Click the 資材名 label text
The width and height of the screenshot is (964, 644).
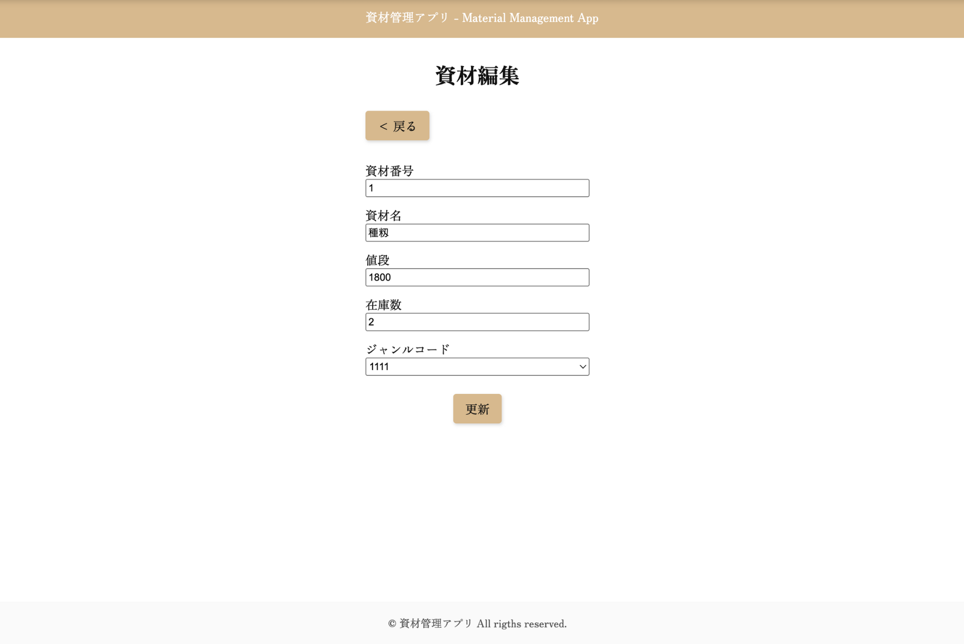click(x=383, y=216)
